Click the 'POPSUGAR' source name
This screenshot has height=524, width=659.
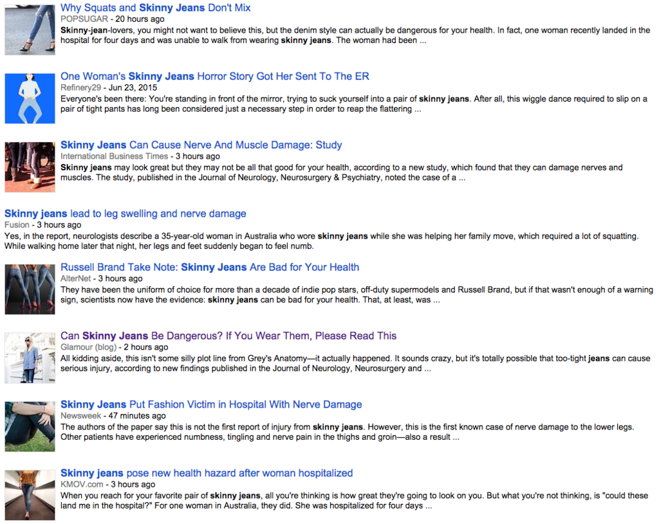(x=84, y=19)
